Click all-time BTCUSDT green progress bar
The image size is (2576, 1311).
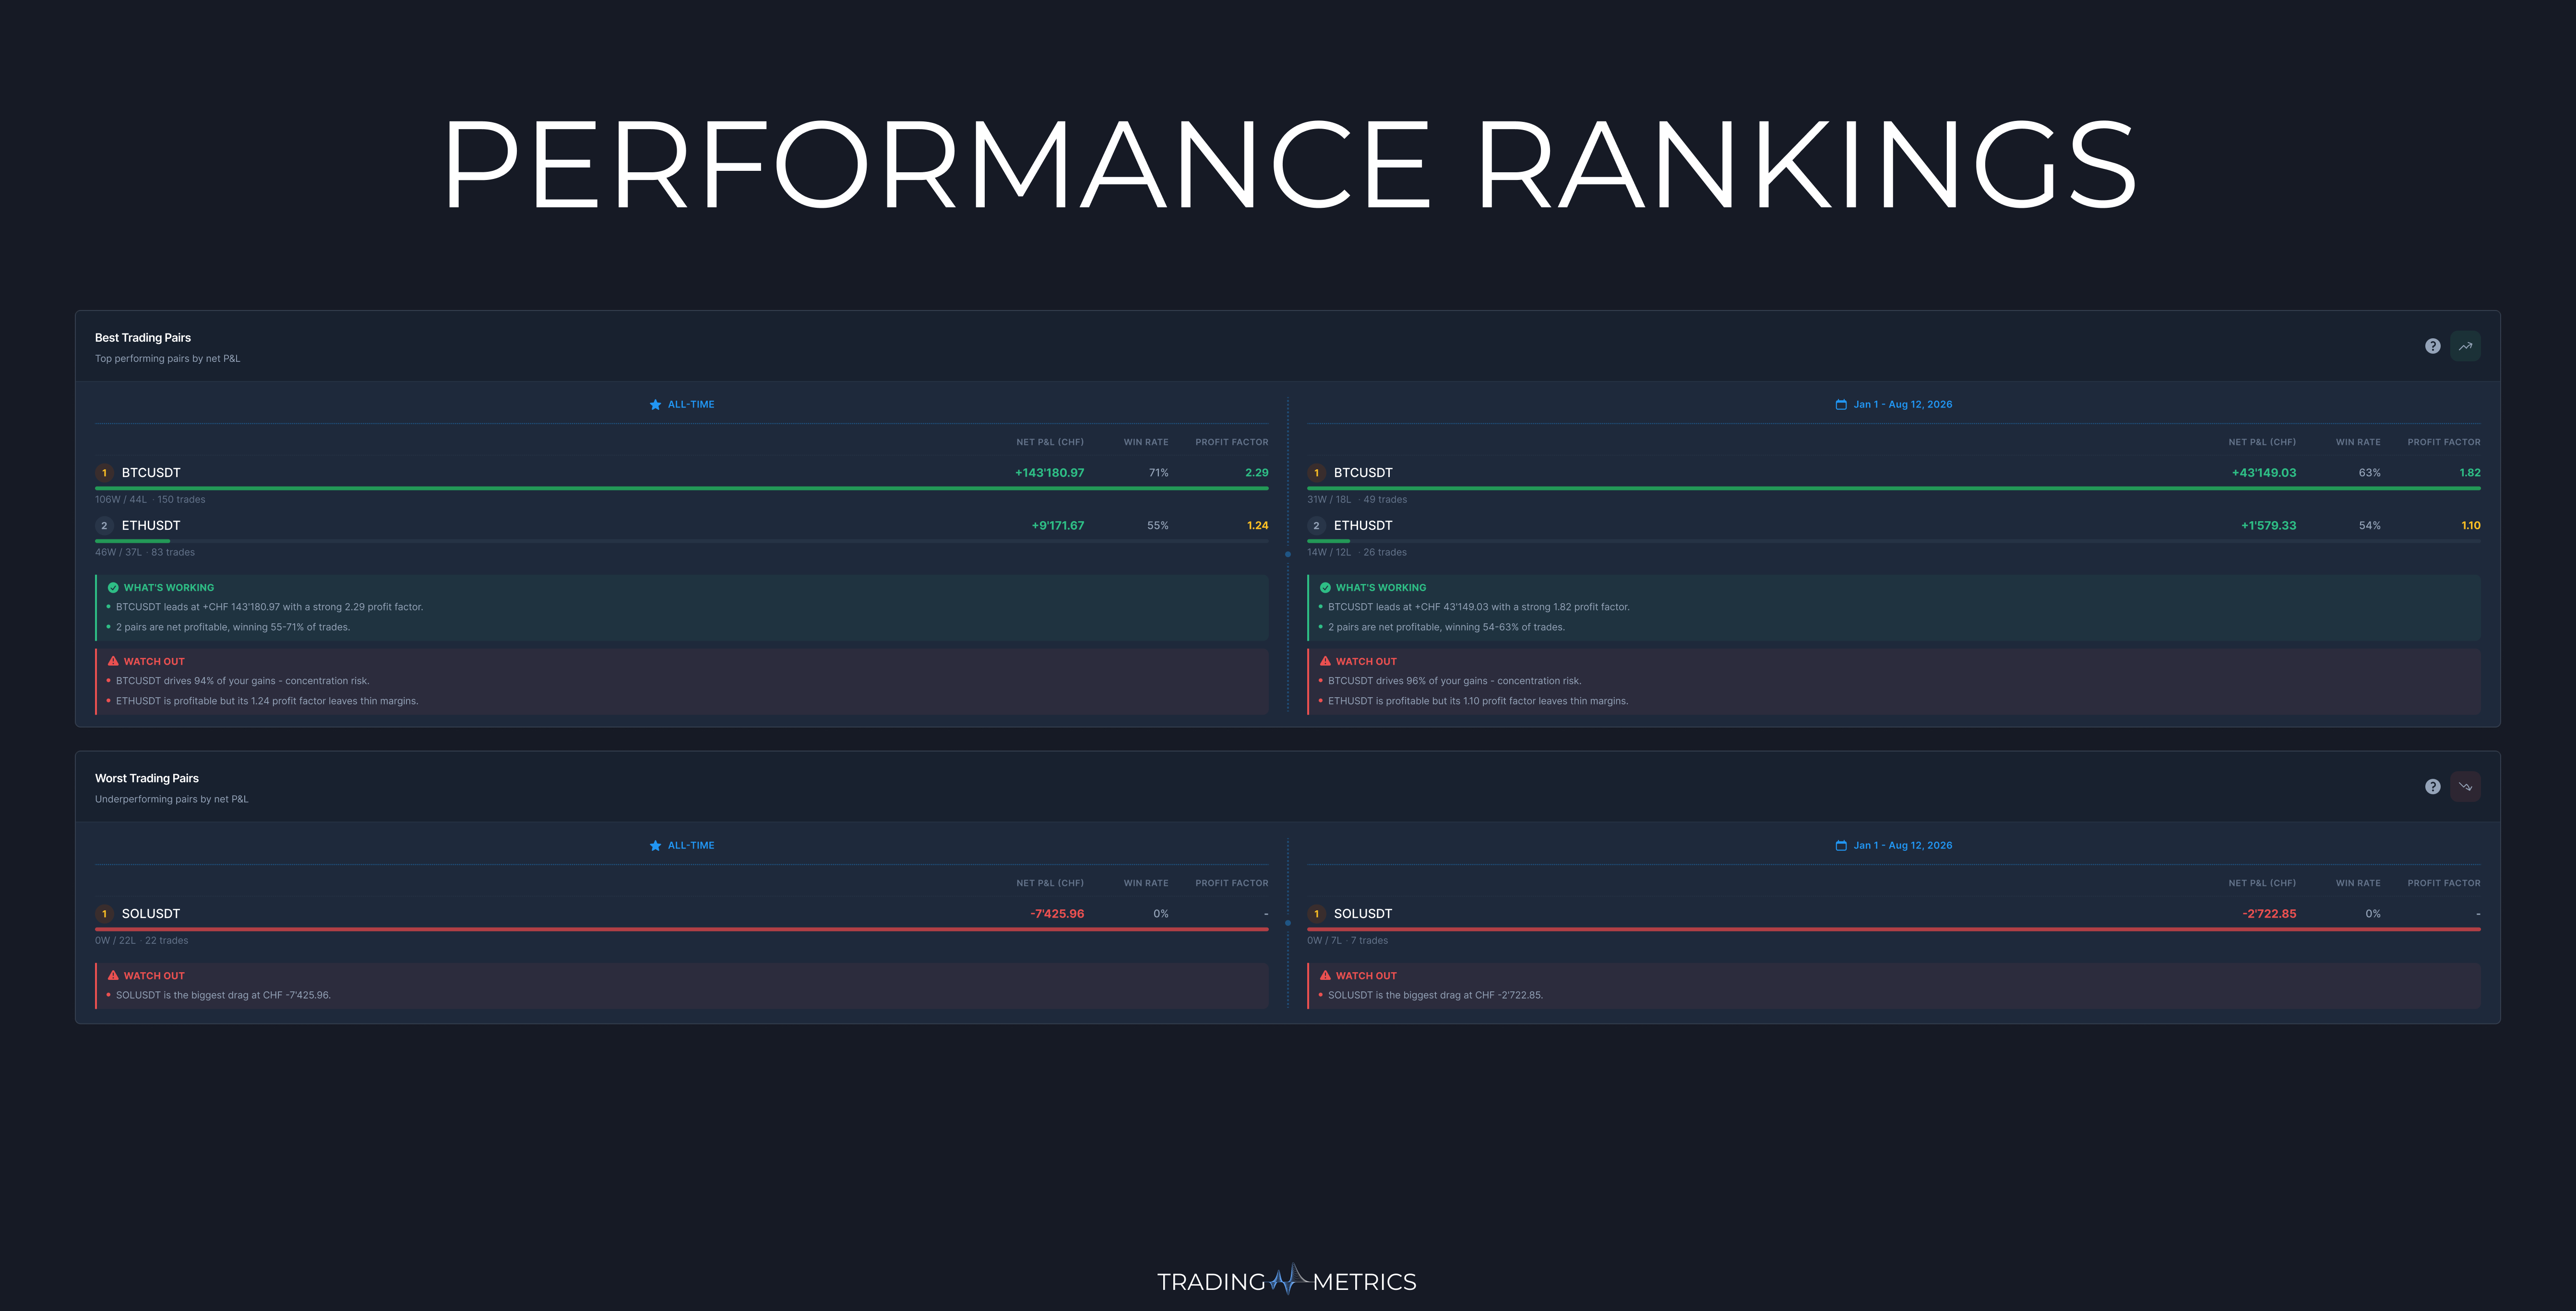point(682,488)
